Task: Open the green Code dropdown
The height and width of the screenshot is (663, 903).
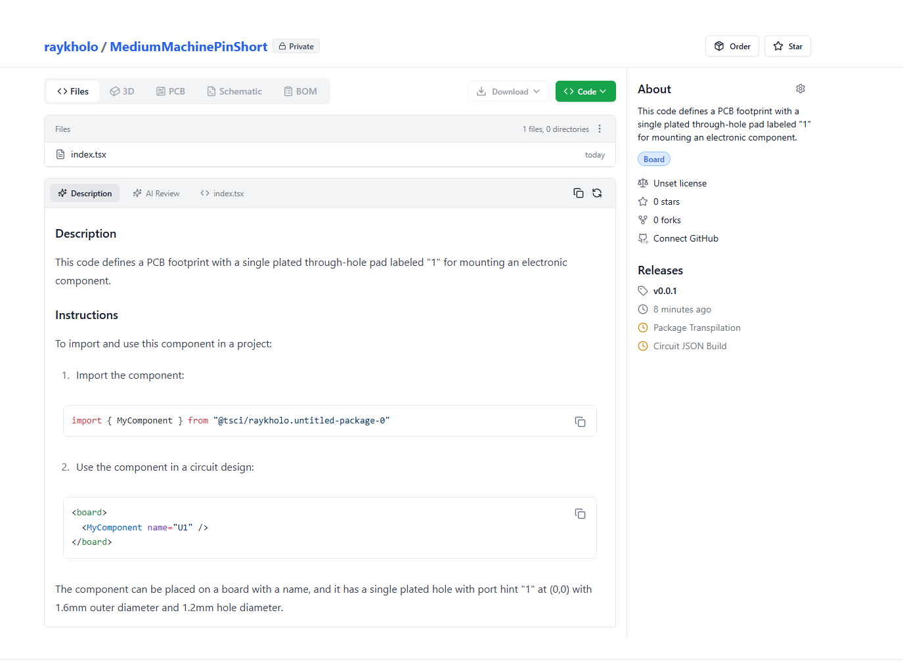Action: click(x=585, y=92)
